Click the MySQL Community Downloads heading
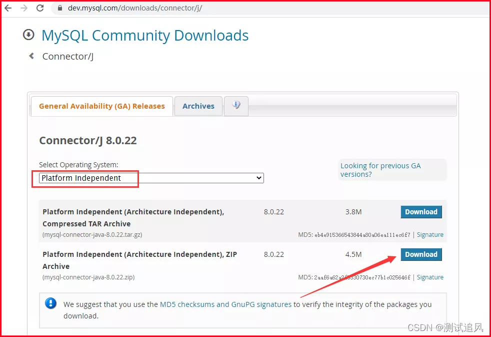Screen dimensions: 491x337 145,36
